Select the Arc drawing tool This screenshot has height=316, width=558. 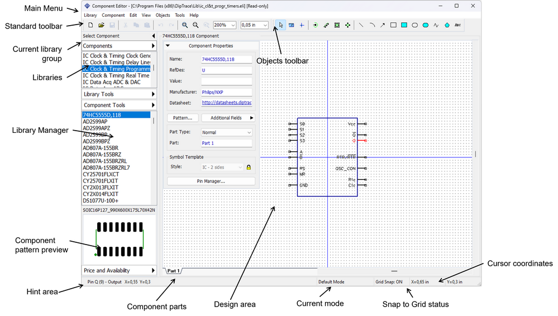tap(372, 25)
